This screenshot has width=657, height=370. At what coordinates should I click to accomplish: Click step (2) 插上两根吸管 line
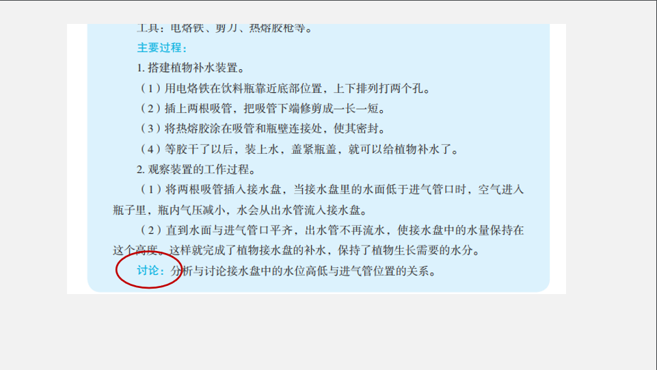pos(263,109)
